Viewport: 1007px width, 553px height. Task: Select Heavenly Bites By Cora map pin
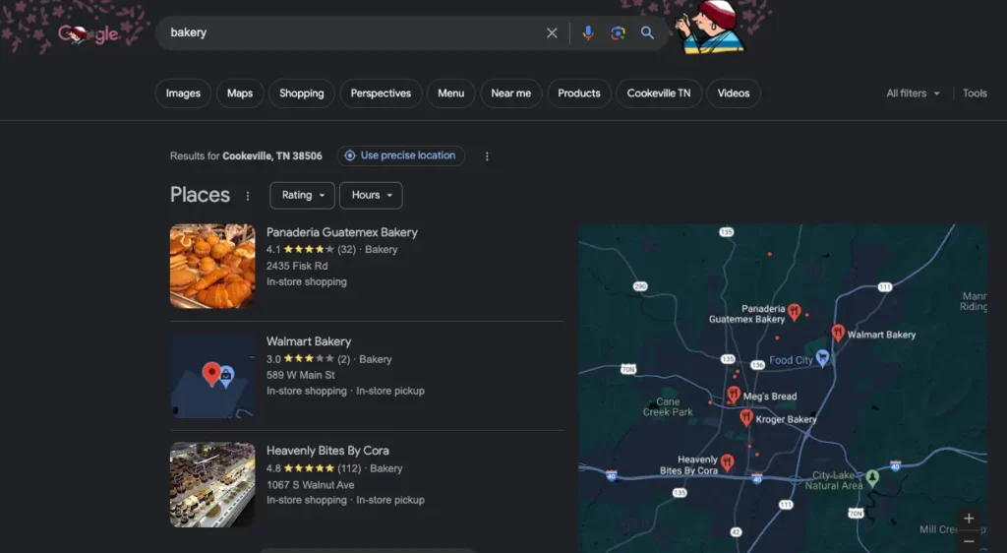727,461
